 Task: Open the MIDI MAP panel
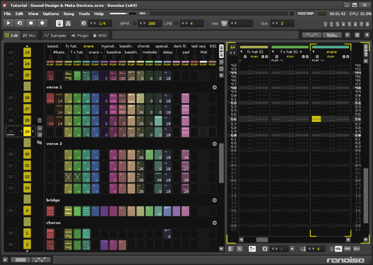(x=306, y=13)
